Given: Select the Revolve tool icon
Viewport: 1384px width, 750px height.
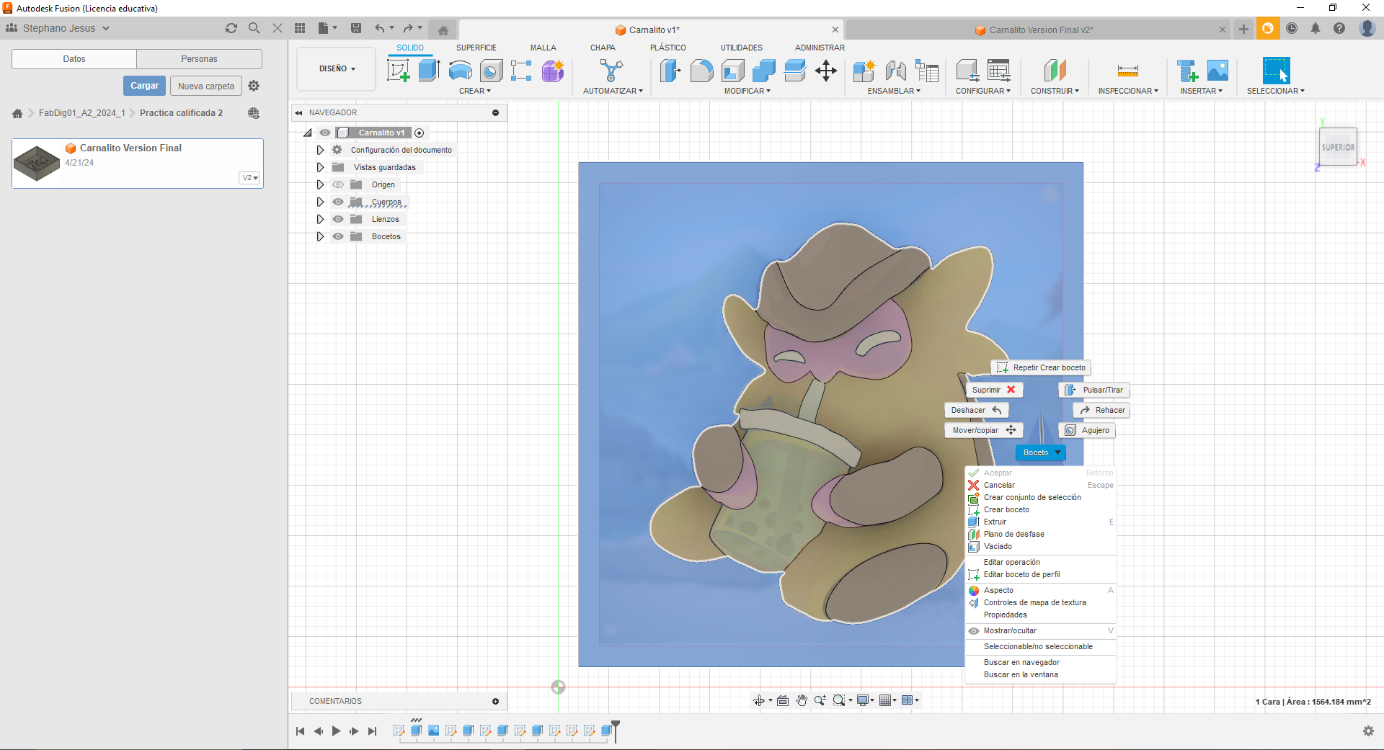Looking at the screenshot, I should tap(460, 71).
